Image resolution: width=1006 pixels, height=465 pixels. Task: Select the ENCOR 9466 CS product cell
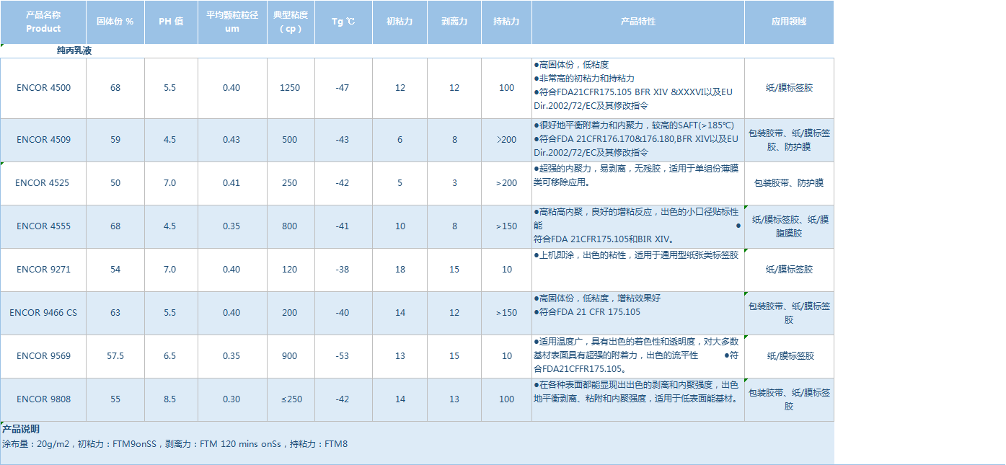[x=43, y=313]
